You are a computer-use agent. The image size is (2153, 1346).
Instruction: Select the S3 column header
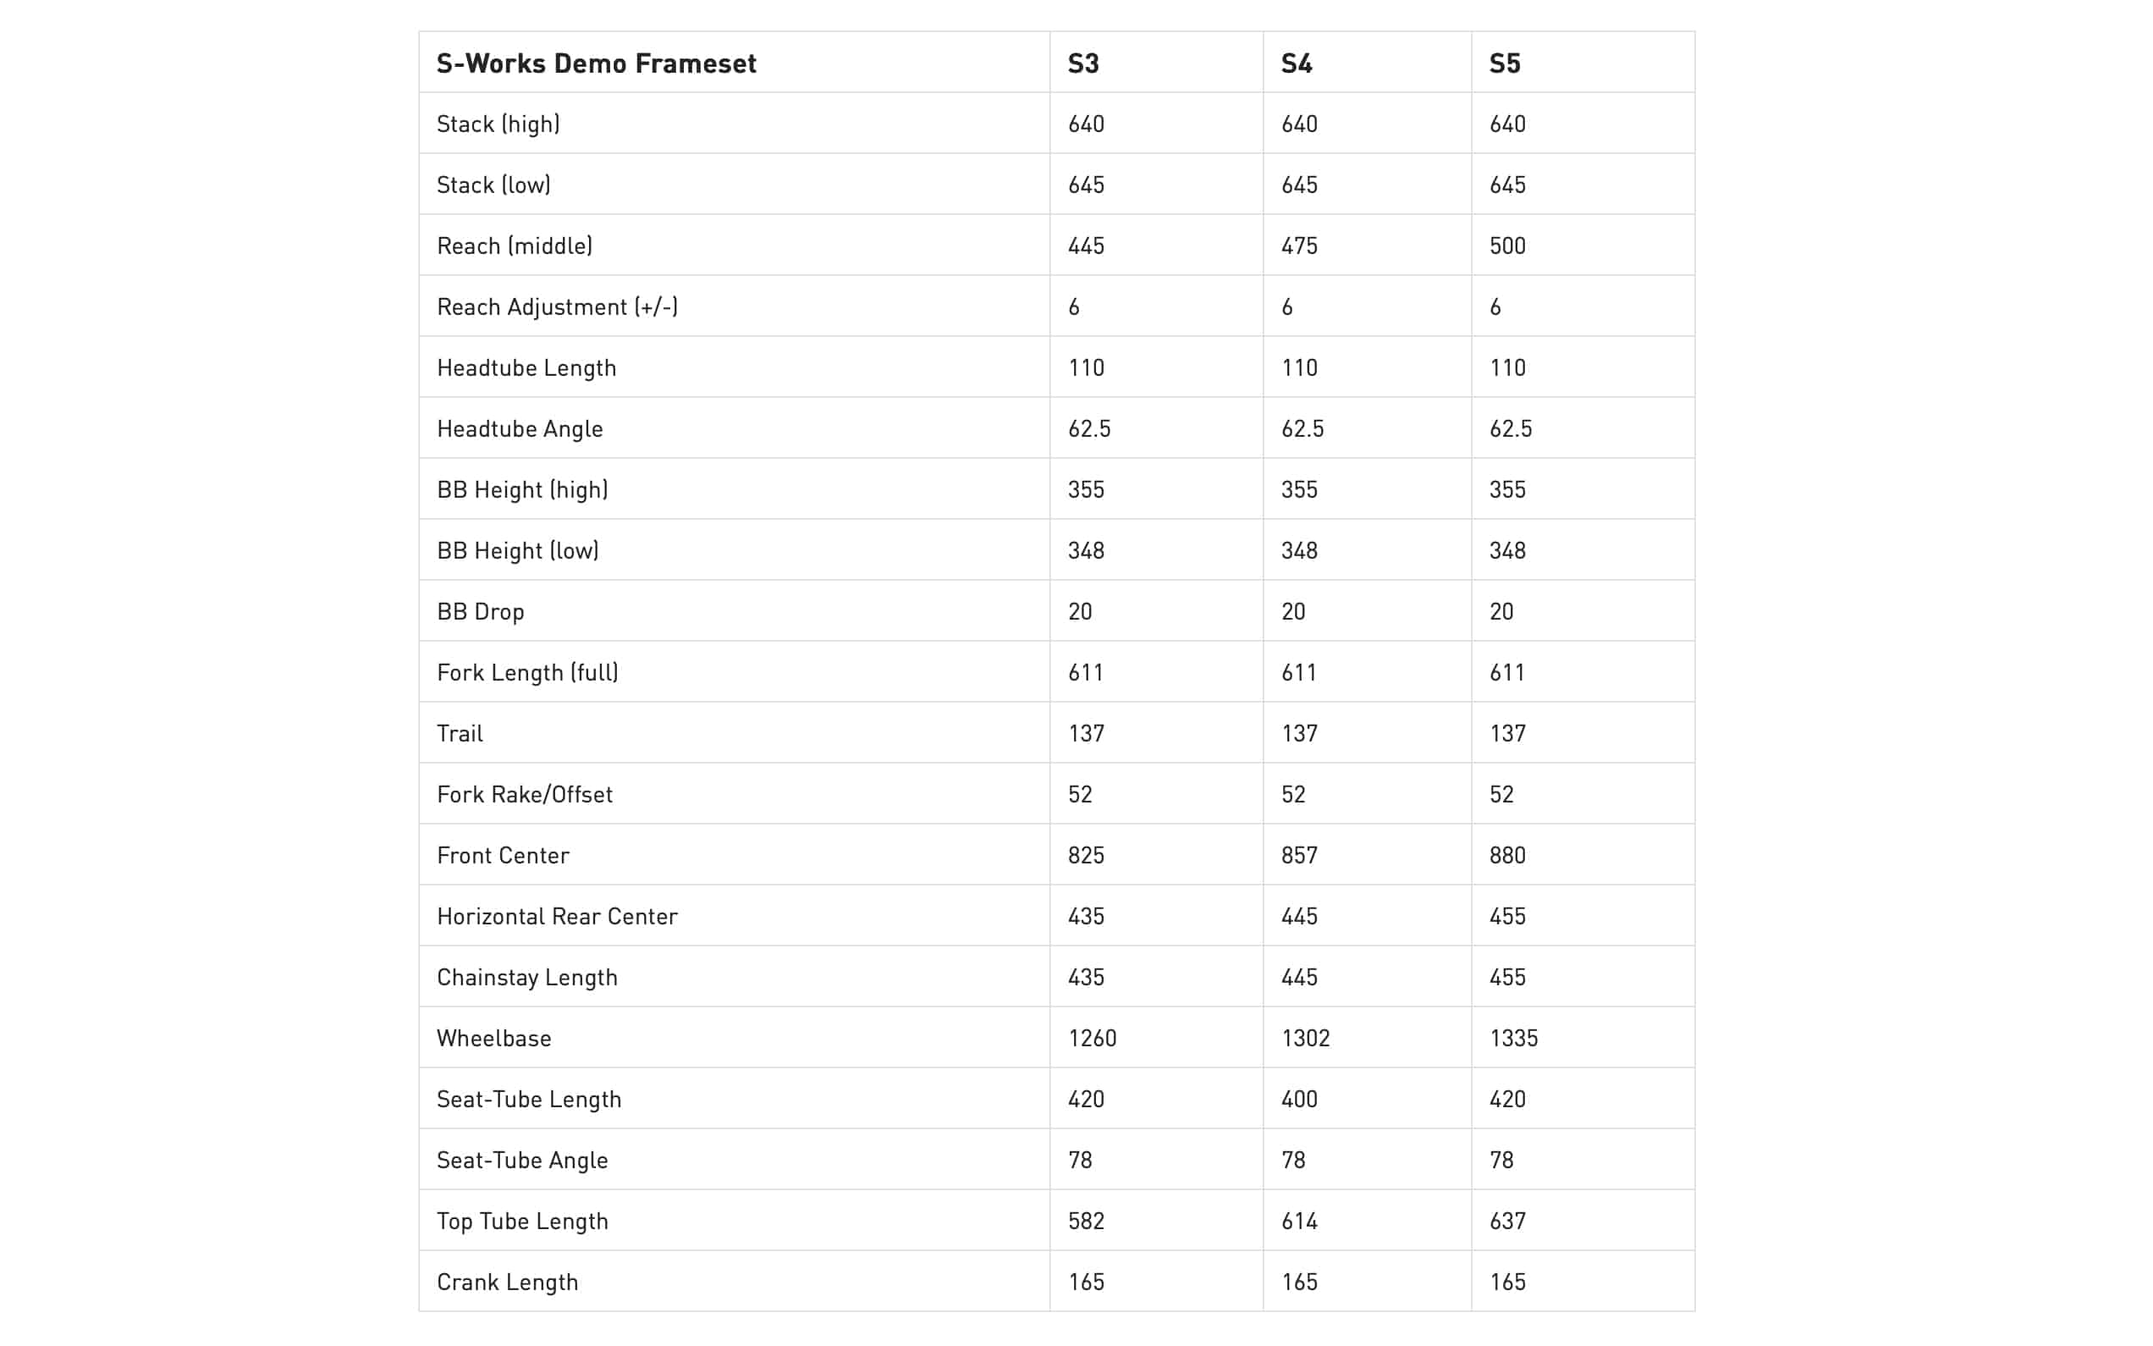pyautogui.click(x=1082, y=63)
